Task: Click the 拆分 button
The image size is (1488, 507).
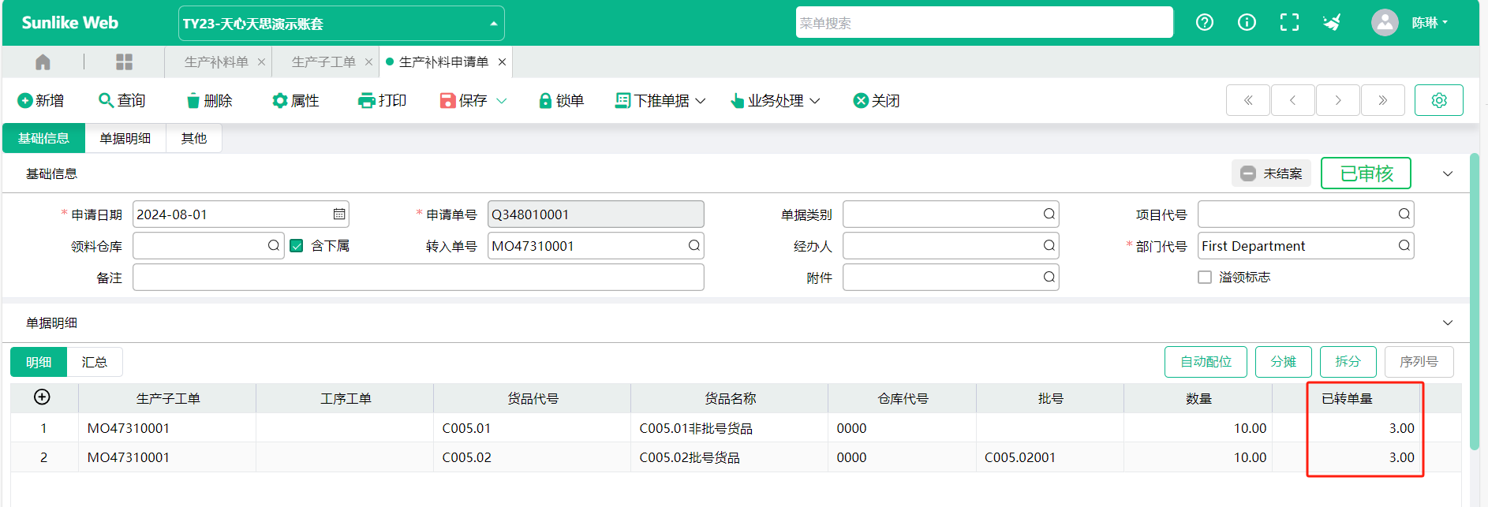Action: [1347, 362]
